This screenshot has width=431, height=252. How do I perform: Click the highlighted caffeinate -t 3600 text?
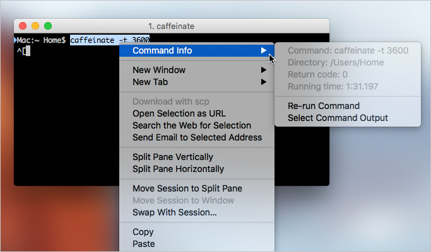tap(110, 40)
